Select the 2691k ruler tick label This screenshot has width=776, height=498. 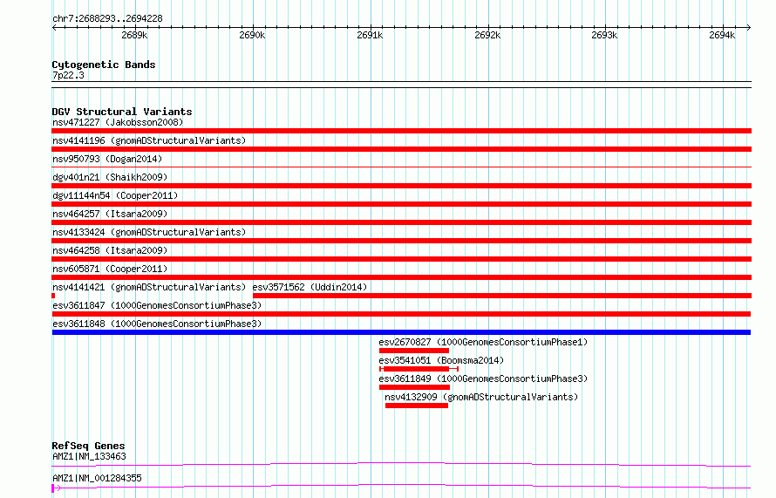click(370, 35)
